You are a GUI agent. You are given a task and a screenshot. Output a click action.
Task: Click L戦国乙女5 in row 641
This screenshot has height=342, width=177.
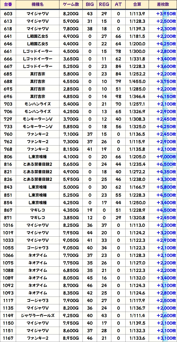tap(38, 36)
